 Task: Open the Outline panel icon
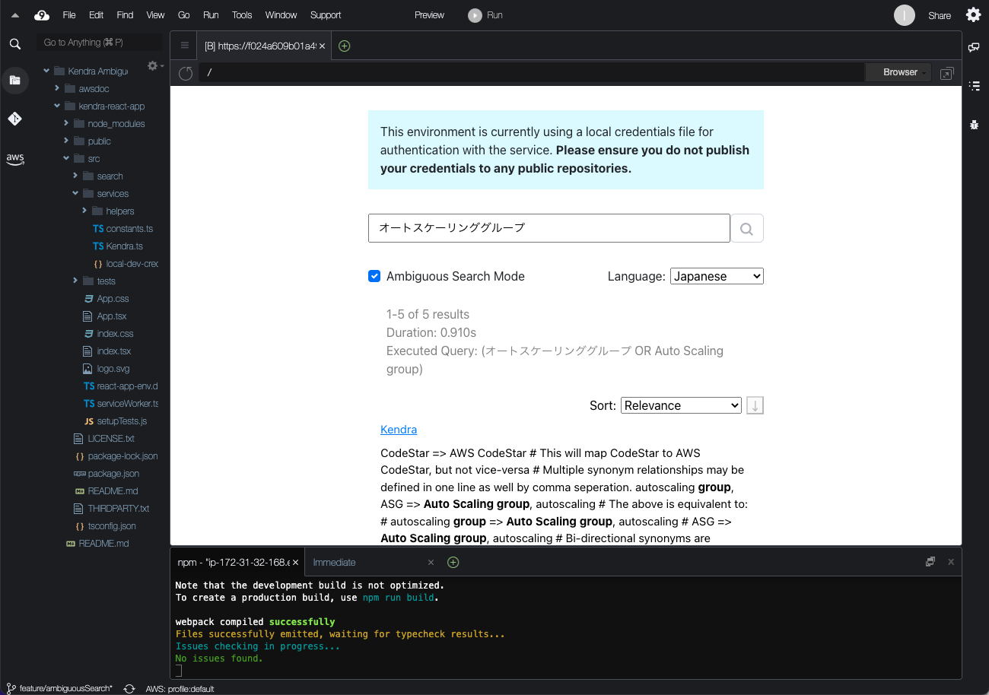[974, 86]
